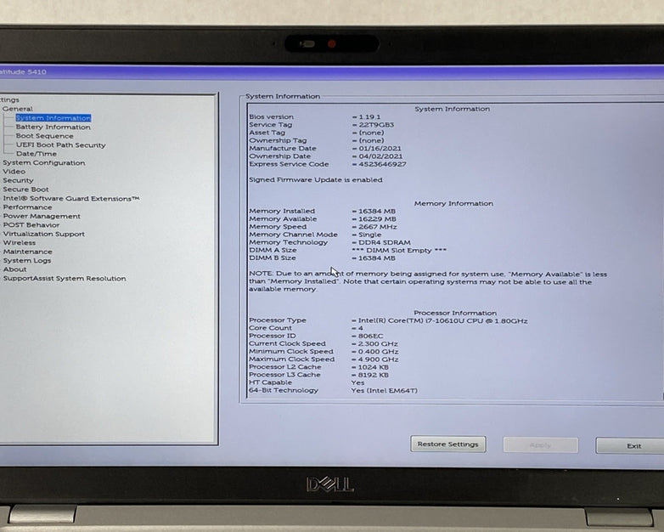The image size is (664, 532).
Task: Select the Wireless category
Action: coord(20,243)
